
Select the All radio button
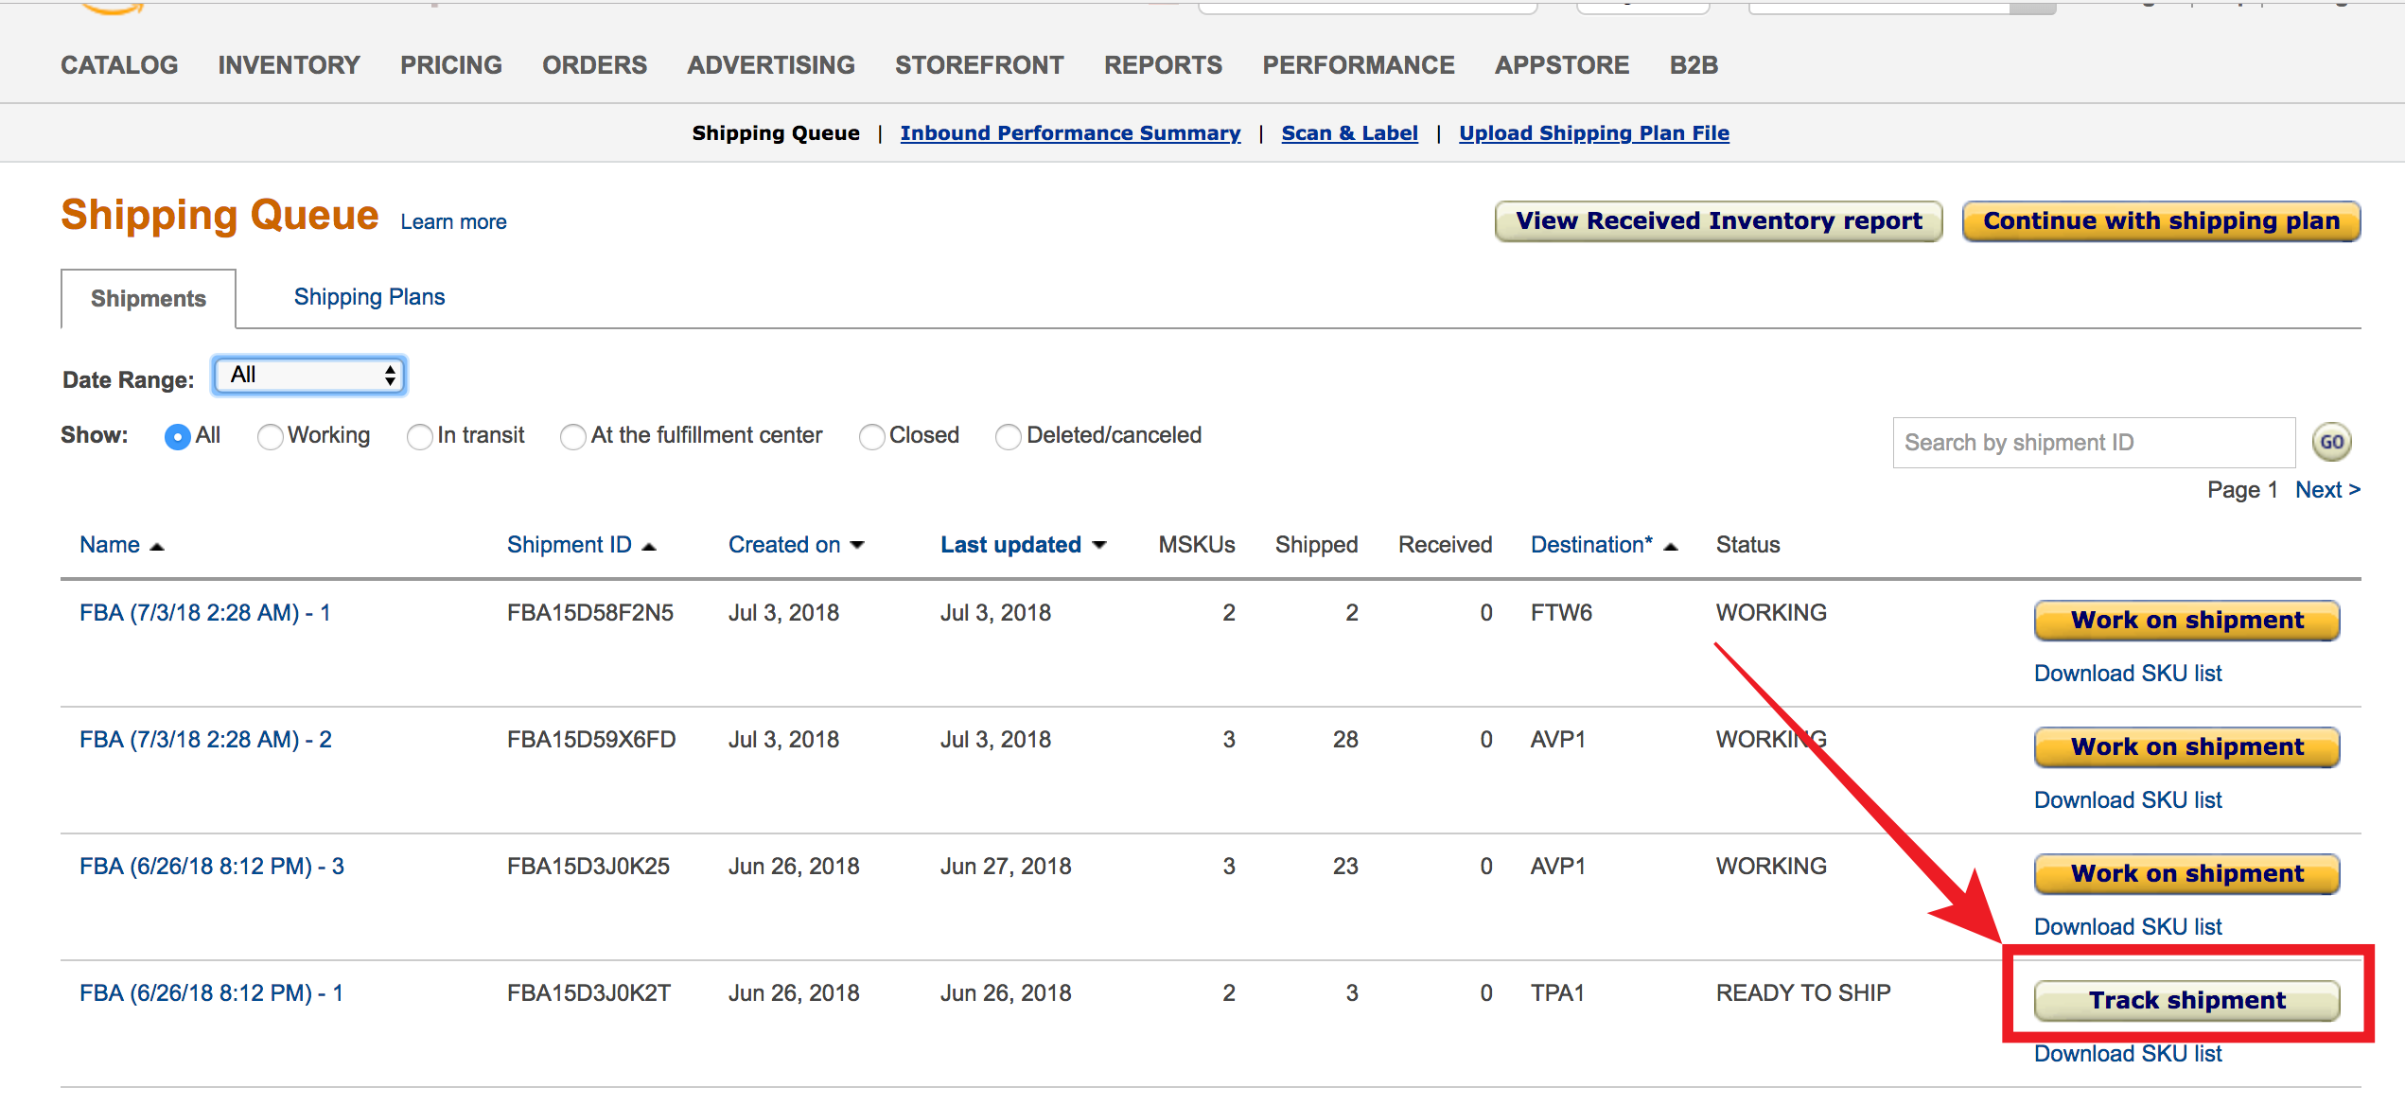pyautogui.click(x=177, y=436)
